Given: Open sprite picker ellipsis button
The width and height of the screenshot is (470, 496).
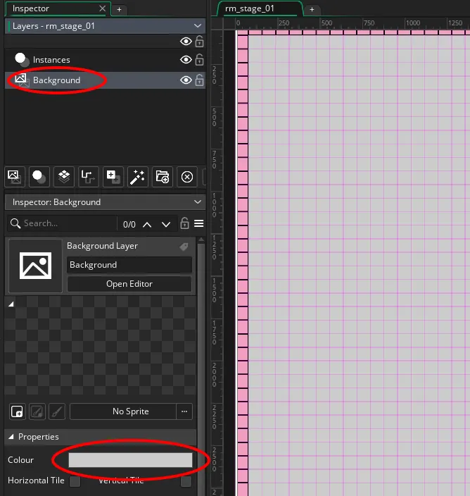Looking at the screenshot, I should point(184,411).
